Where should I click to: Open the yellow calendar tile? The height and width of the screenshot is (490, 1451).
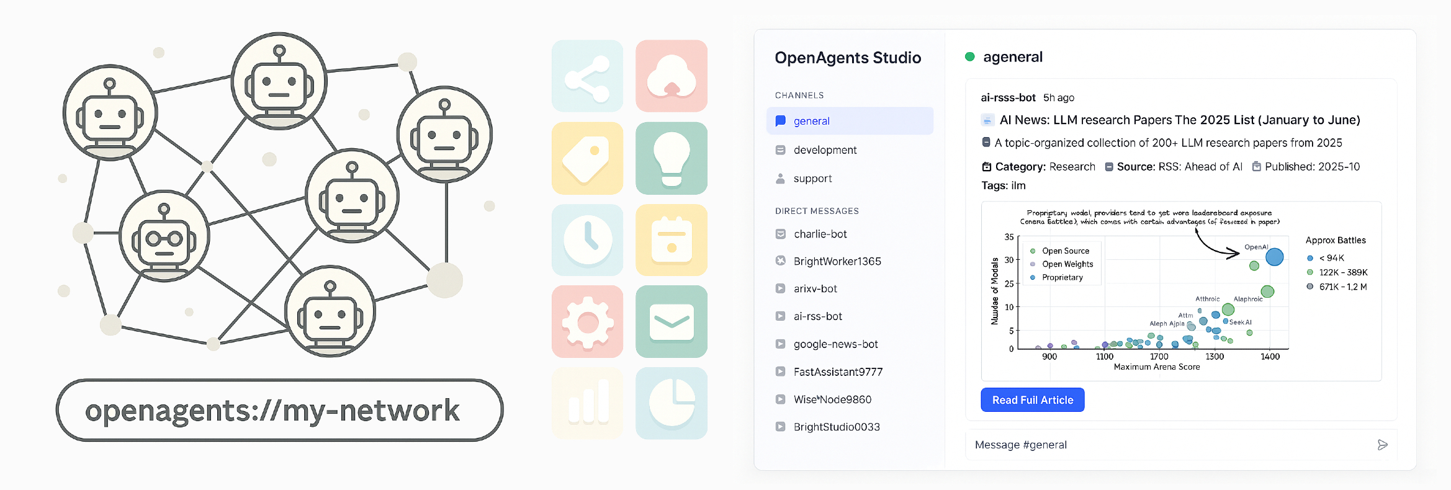click(672, 240)
